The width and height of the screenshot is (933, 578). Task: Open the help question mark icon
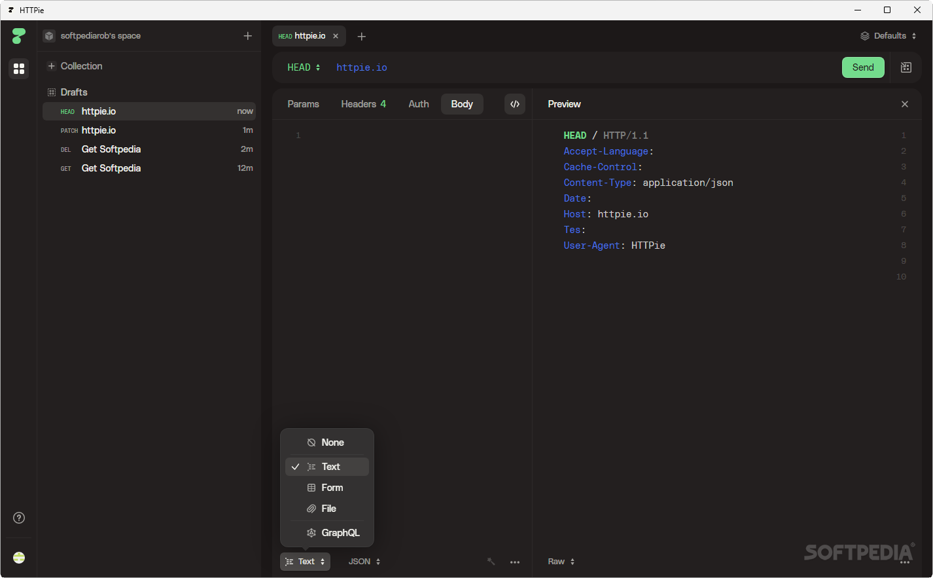pos(19,518)
